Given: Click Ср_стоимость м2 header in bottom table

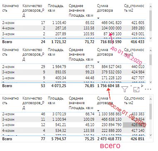Looking at the screenshot, I should 134,100.
